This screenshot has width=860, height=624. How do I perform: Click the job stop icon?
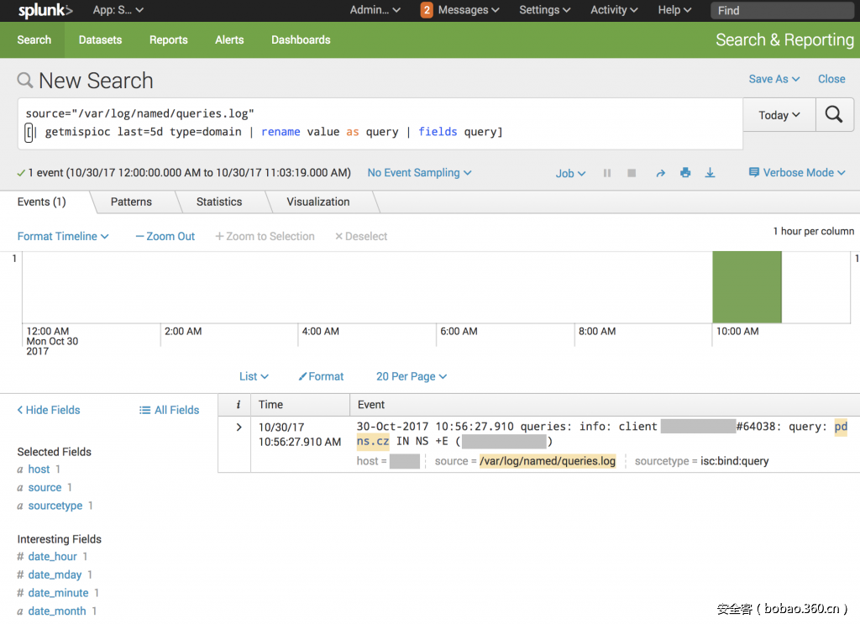coord(632,173)
